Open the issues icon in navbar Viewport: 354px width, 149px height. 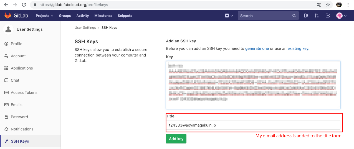(306, 16)
